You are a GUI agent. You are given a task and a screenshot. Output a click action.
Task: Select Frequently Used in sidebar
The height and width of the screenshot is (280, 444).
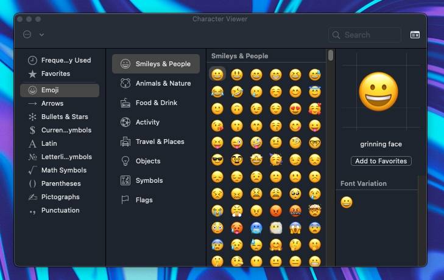tap(60, 60)
